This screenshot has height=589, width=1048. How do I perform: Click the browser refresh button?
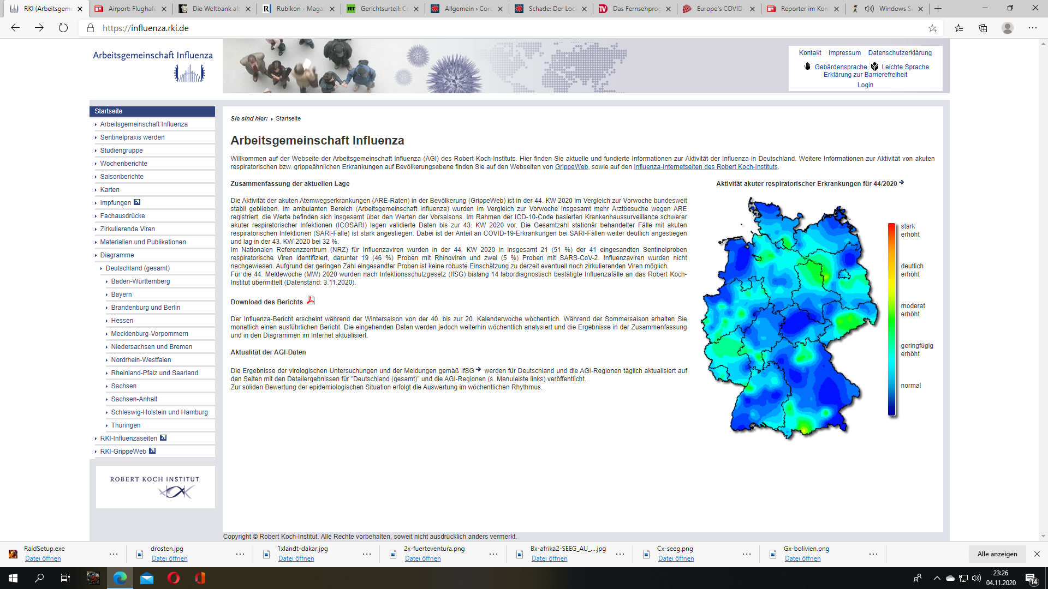tap(63, 28)
